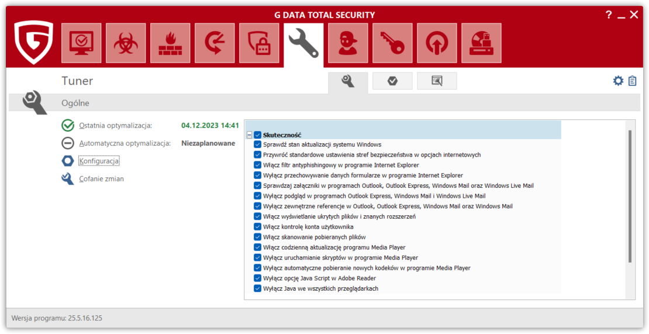Viewport: 649px width, 334px height.
Task: Open the logs clipboard icon
Action: coord(632,81)
